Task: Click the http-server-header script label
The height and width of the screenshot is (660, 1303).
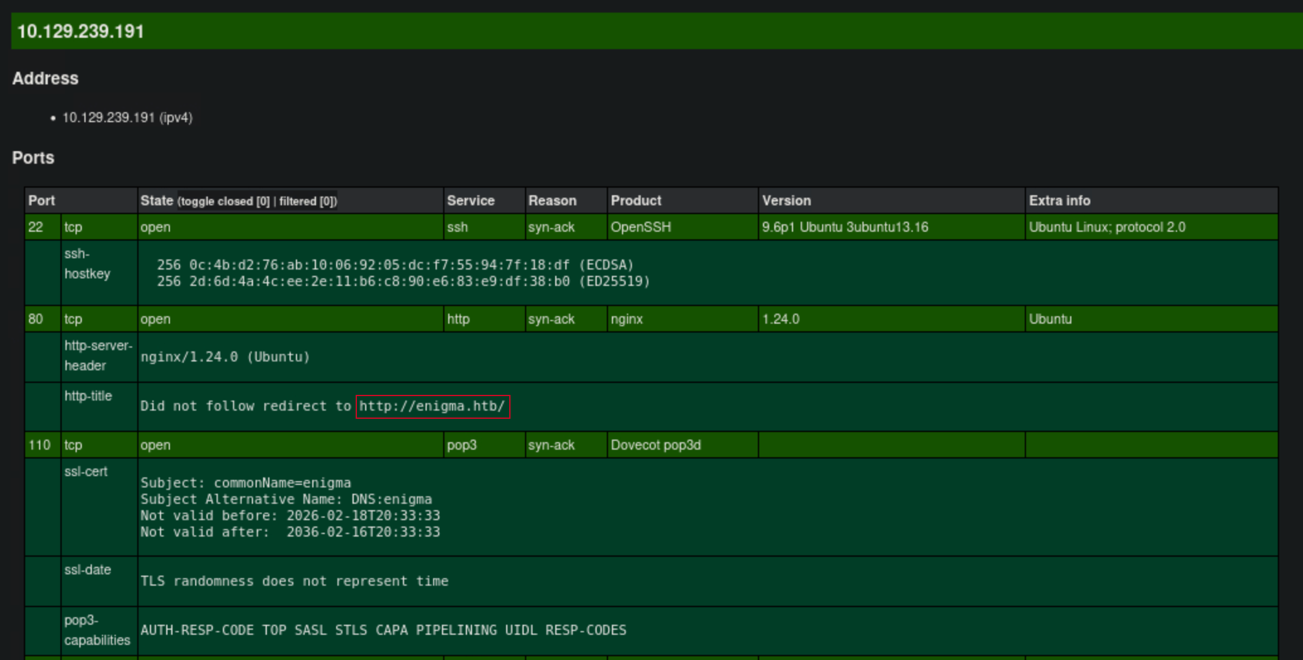Action: pyautogui.click(x=98, y=356)
